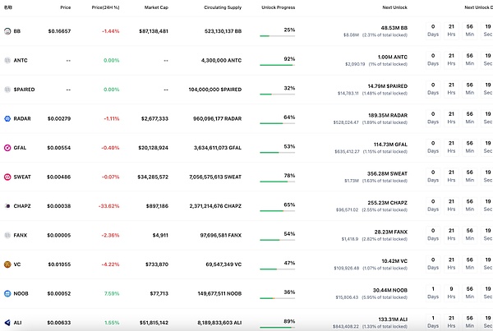Click the SWEAT token icon
This screenshot has height=331, width=493.
tap(7, 177)
